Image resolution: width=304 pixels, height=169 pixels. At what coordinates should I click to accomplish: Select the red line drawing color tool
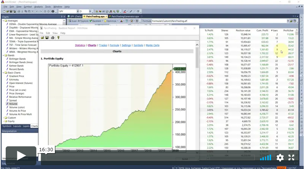(125, 11)
